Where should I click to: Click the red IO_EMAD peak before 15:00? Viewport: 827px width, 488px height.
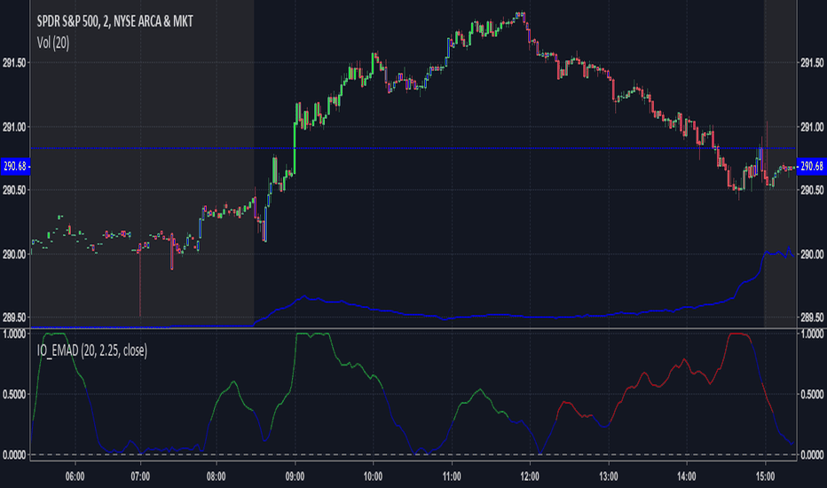[738, 335]
